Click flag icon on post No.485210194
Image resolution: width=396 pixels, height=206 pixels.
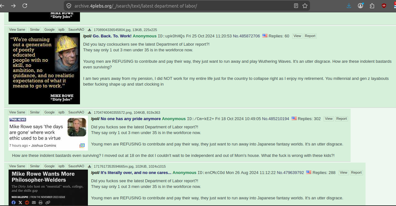click(x=294, y=119)
